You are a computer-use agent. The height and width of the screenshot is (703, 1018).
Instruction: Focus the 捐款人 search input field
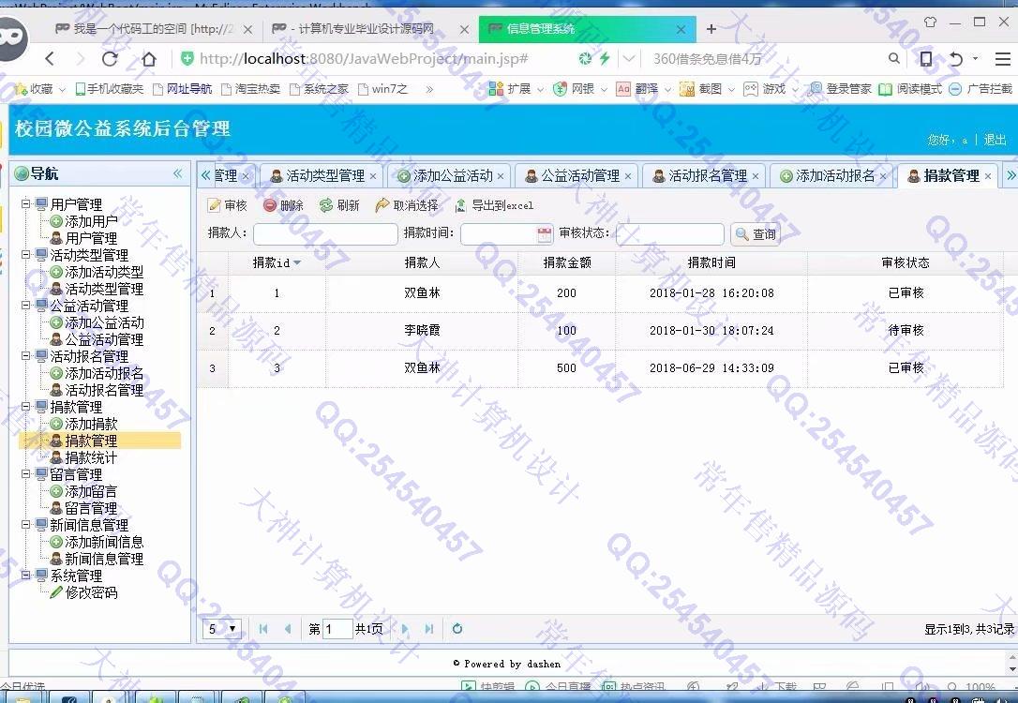(325, 233)
